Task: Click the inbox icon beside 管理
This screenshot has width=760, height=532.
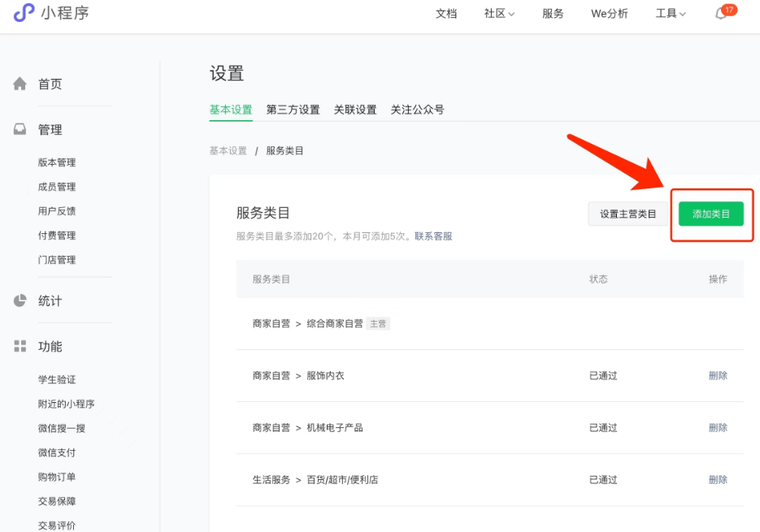Action: pos(20,129)
